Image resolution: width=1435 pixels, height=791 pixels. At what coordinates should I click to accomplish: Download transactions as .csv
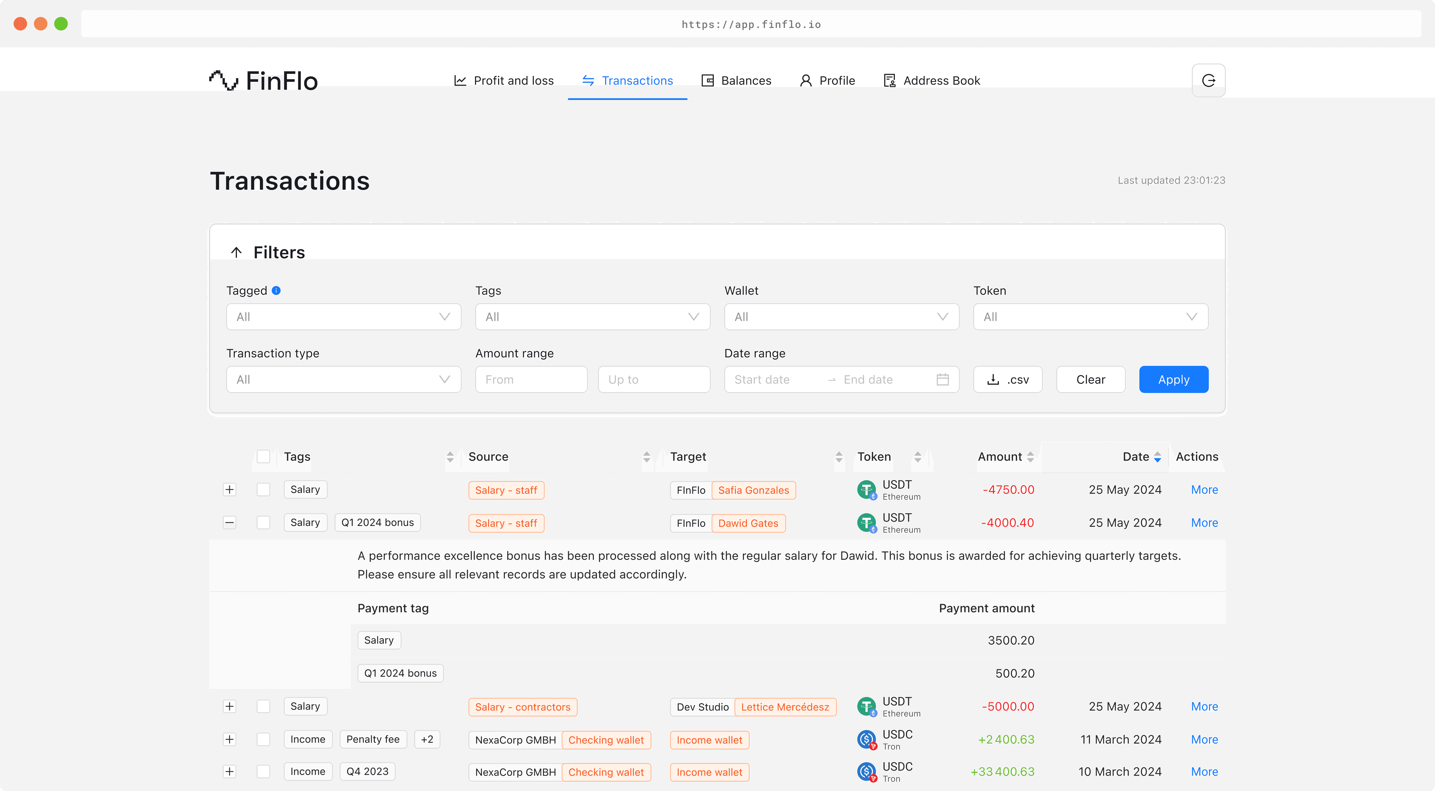[x=1007, y=379]
